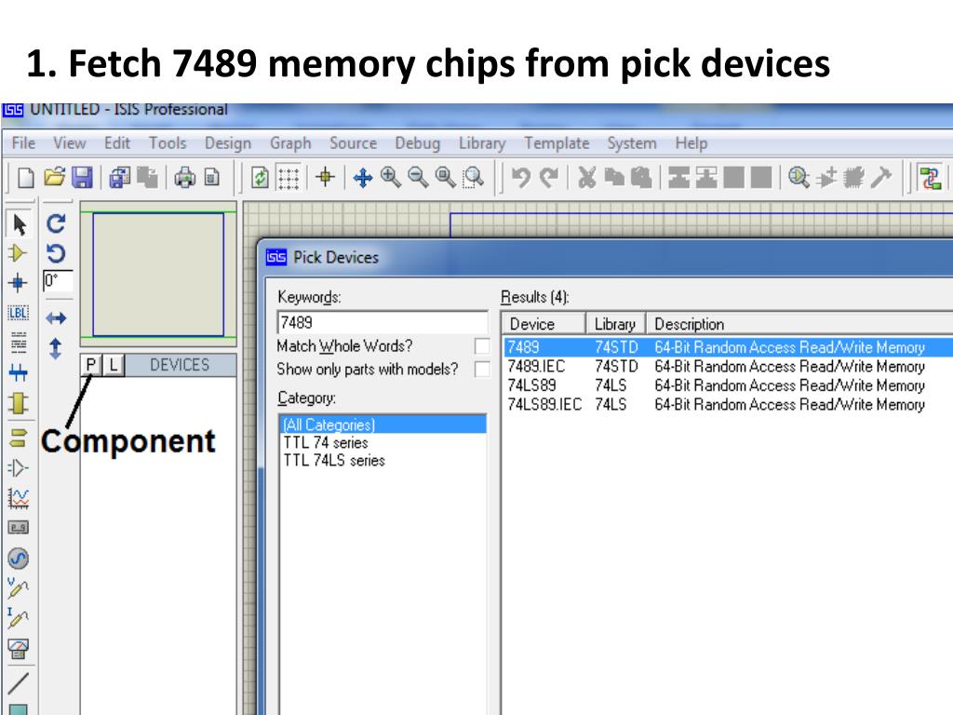Click the Keywords field containing 7489
The image size is (953, 715).
point(383,322)
